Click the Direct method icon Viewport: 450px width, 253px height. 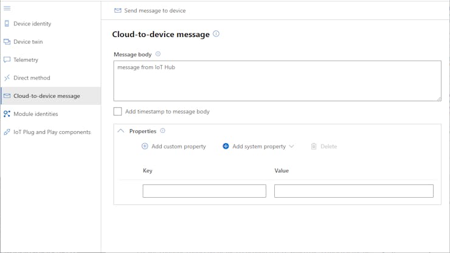[7, 78]
